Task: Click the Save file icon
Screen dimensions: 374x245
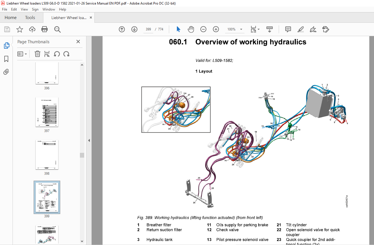Action: 7,29
